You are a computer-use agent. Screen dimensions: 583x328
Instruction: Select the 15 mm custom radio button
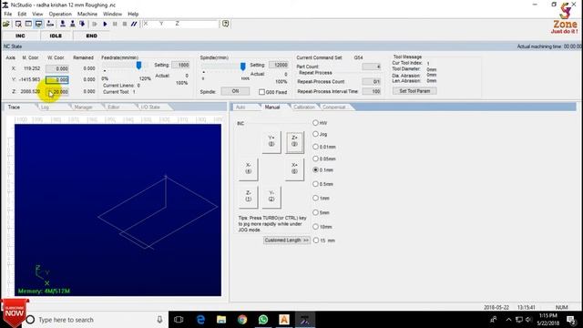(x=316, y=241)
